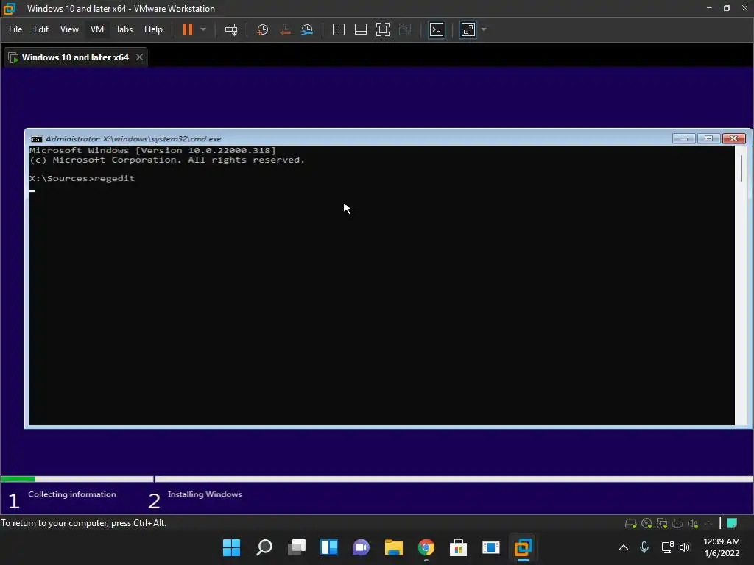Screen dimensions: 754x565
Task: Open Microsoft Store from taskbar
Action: click(x=458, y=547)
